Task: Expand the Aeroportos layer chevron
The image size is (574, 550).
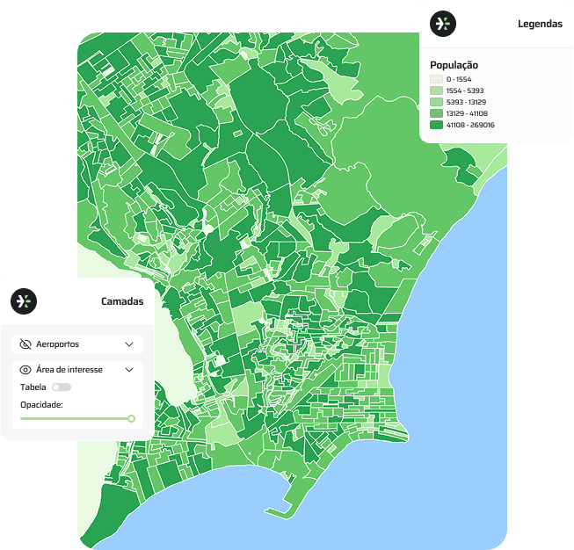Action: click(129, 344)
